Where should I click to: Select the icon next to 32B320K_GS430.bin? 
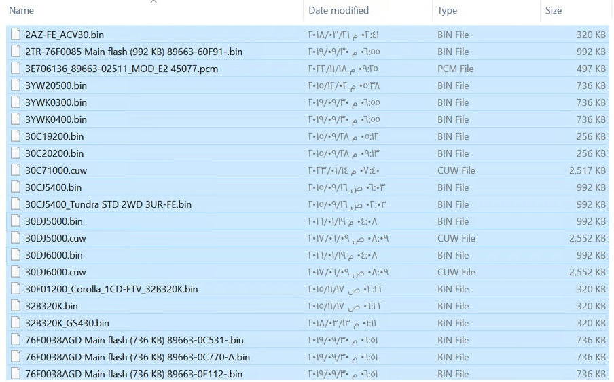[x=16, y=323]
